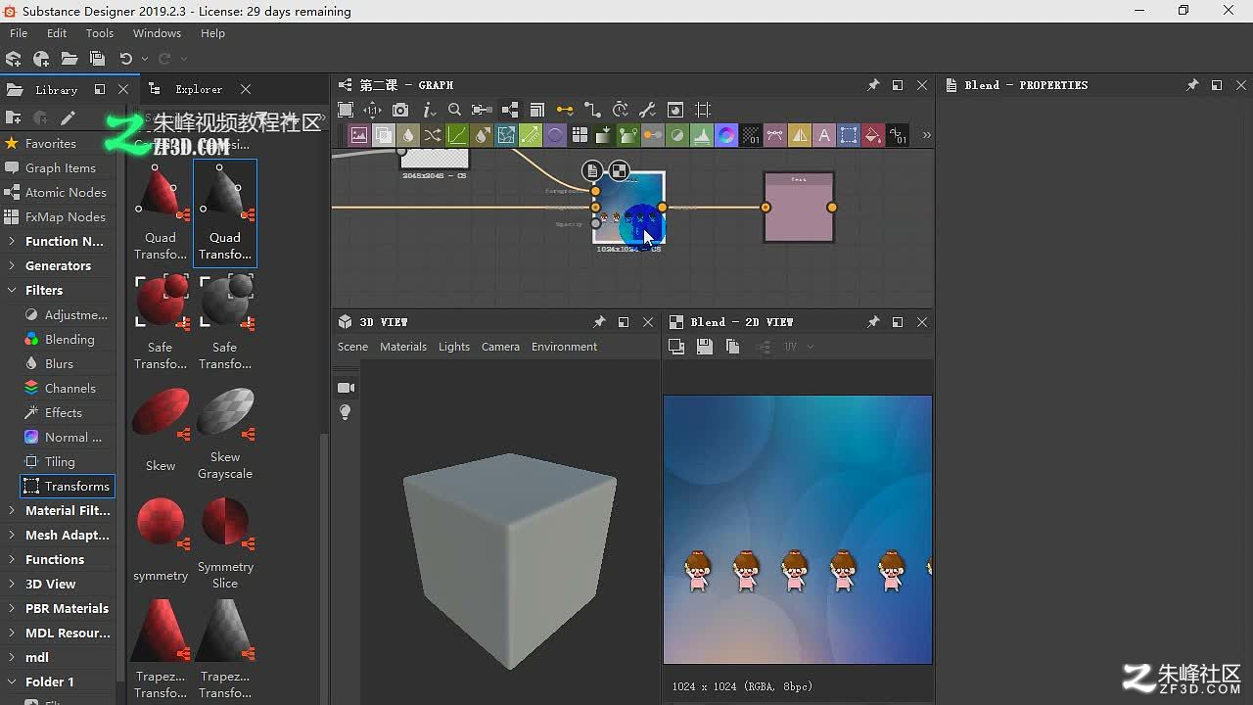This screenshot has width=1253, height=705.
Task: Open the File menu
Action: (19, 33)
